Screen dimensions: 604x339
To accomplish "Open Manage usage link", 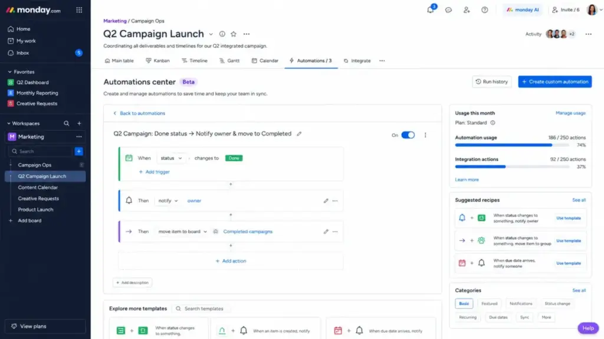I will pyautogui.click(x=570, y=113).
